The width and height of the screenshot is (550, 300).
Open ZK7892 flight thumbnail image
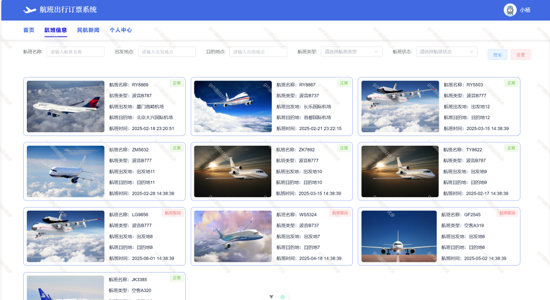click(x=233, y=172)
